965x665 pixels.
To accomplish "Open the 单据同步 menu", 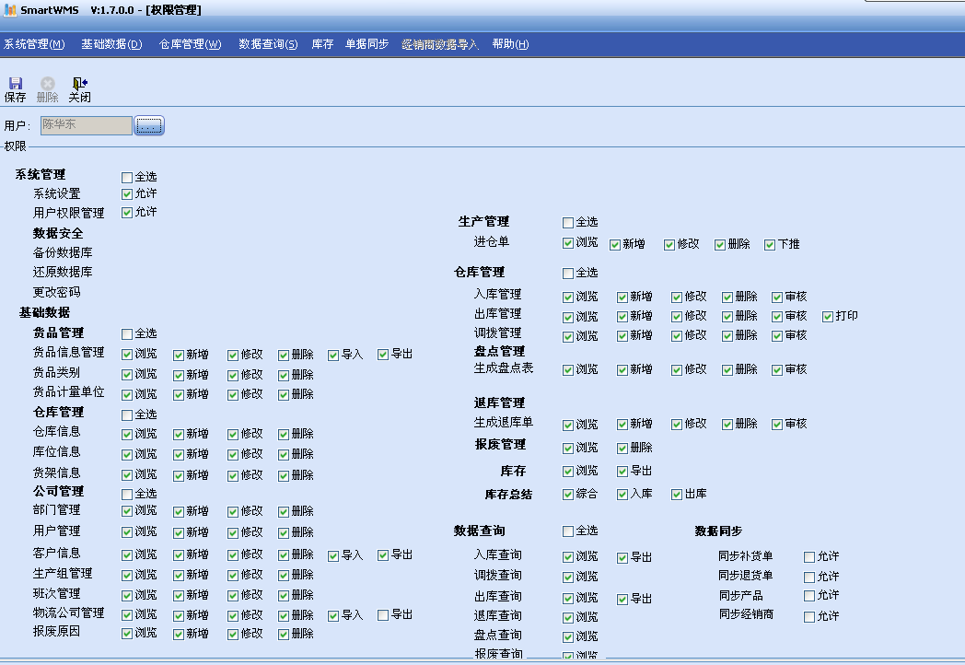I will point(366,44).
